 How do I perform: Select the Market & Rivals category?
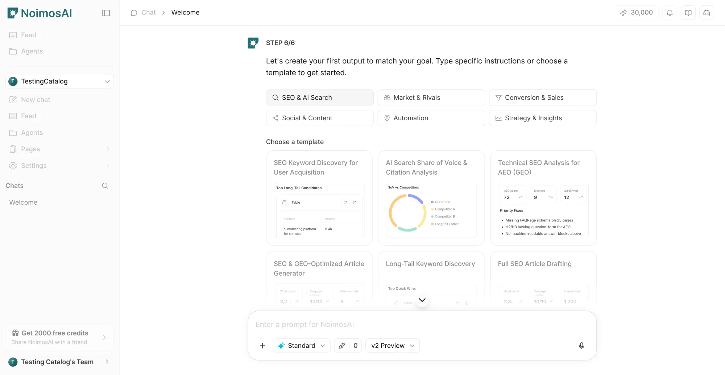[x=431, y=98]
